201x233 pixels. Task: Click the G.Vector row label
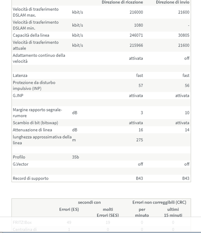coord(20,164)
